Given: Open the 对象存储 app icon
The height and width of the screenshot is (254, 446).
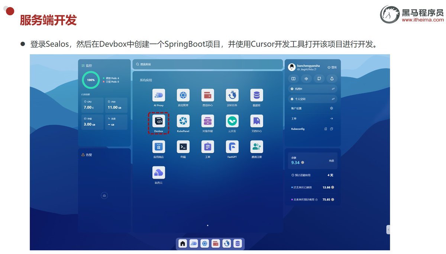Looking at the screenshot, I should click(x=207, y=121).
